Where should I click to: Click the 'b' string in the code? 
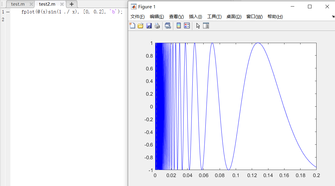tap(114, 12)
